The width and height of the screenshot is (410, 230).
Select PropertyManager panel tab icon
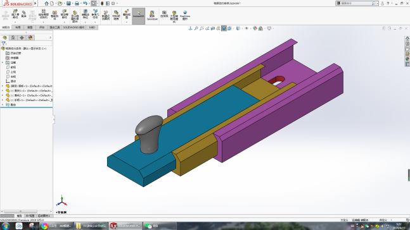pyautogui.click(x=13, y=37)
